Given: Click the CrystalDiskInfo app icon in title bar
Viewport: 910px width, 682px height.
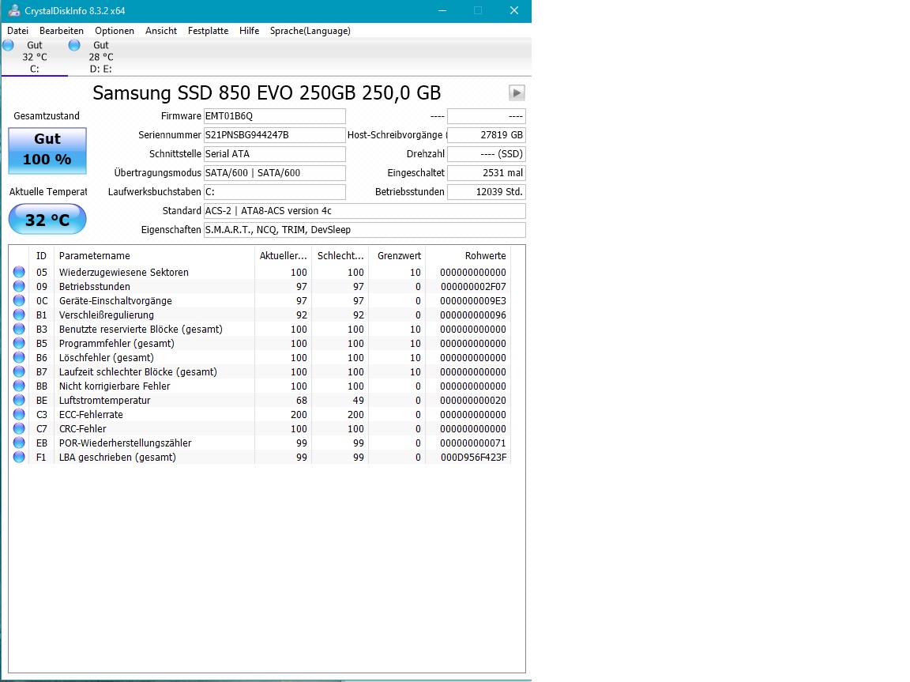Looking at the screenshot, I should pos(13,10).
